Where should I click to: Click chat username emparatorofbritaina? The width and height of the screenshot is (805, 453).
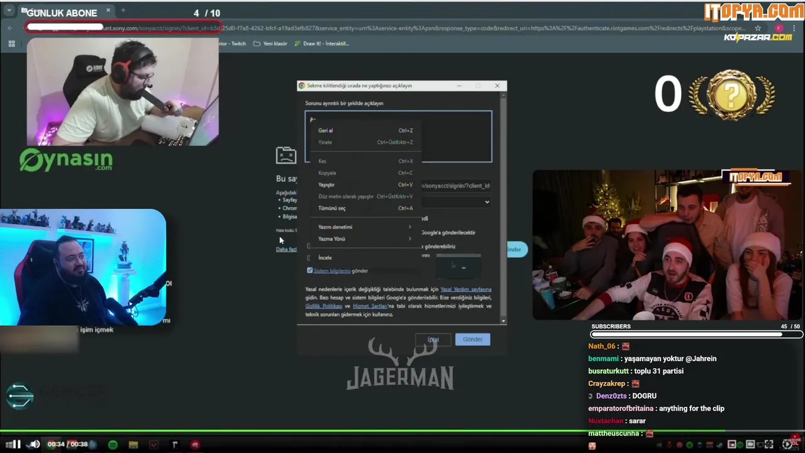[621, 408]
